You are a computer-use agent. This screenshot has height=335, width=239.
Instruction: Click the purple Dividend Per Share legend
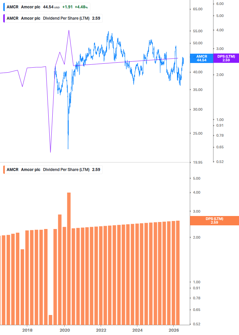(x=53, y=18)
